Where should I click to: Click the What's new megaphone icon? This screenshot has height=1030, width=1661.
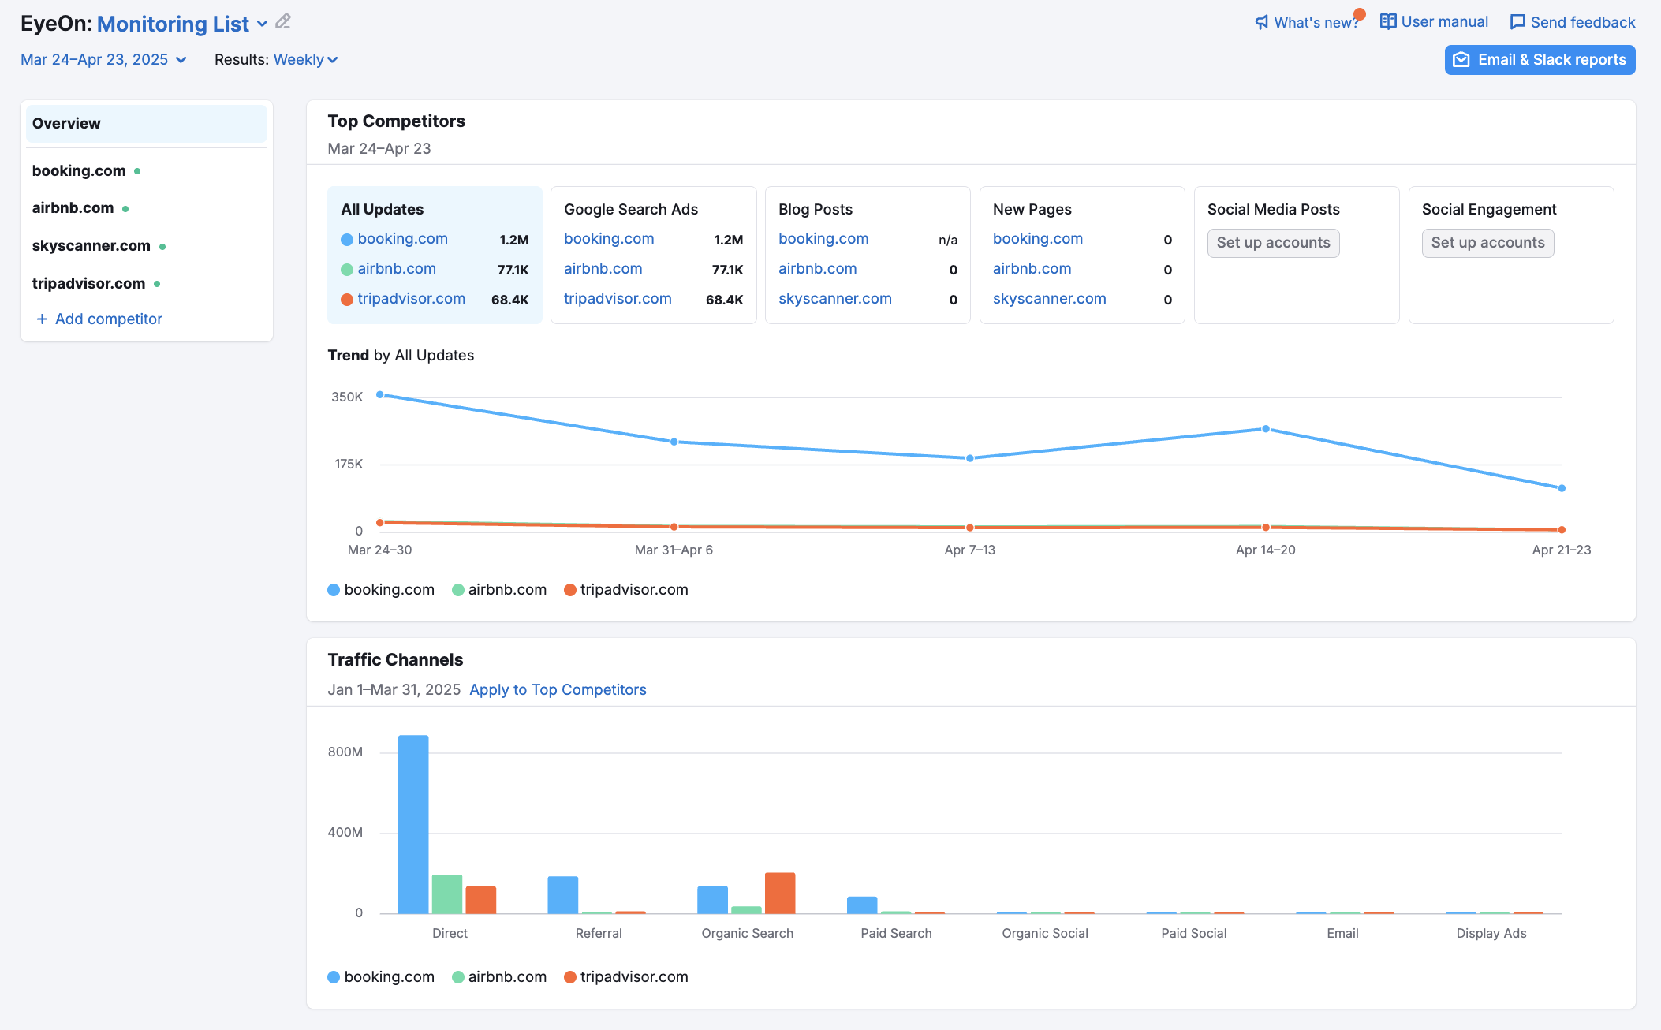1262,22
